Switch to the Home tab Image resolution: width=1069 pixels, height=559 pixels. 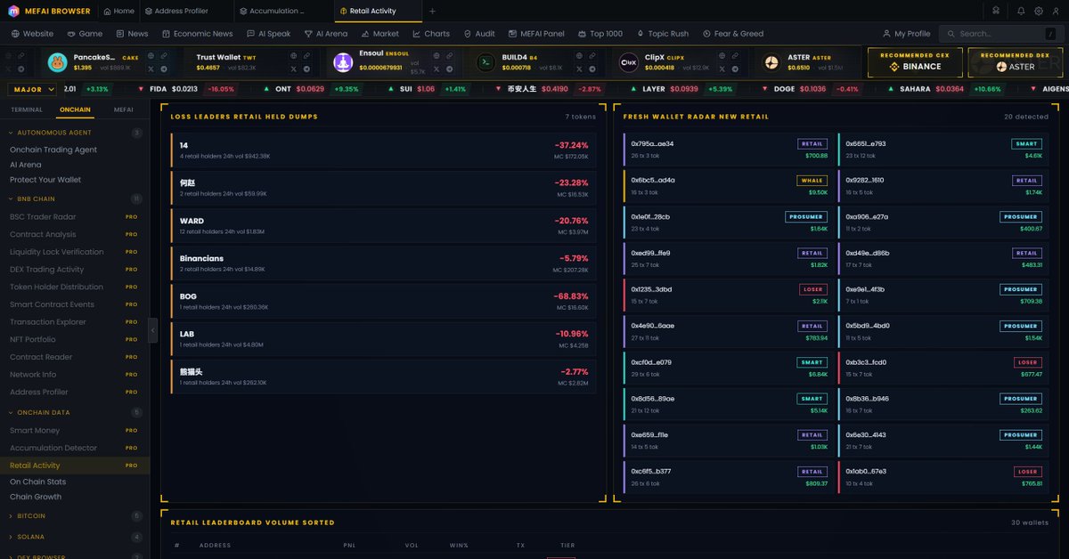[x=118, y=11]
